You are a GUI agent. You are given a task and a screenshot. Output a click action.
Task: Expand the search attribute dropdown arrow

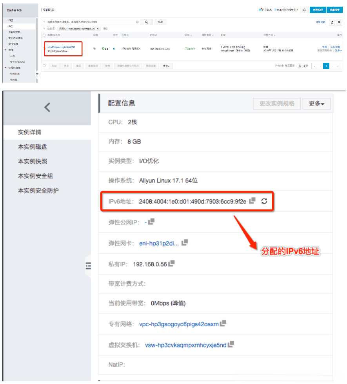coord(44,22)
